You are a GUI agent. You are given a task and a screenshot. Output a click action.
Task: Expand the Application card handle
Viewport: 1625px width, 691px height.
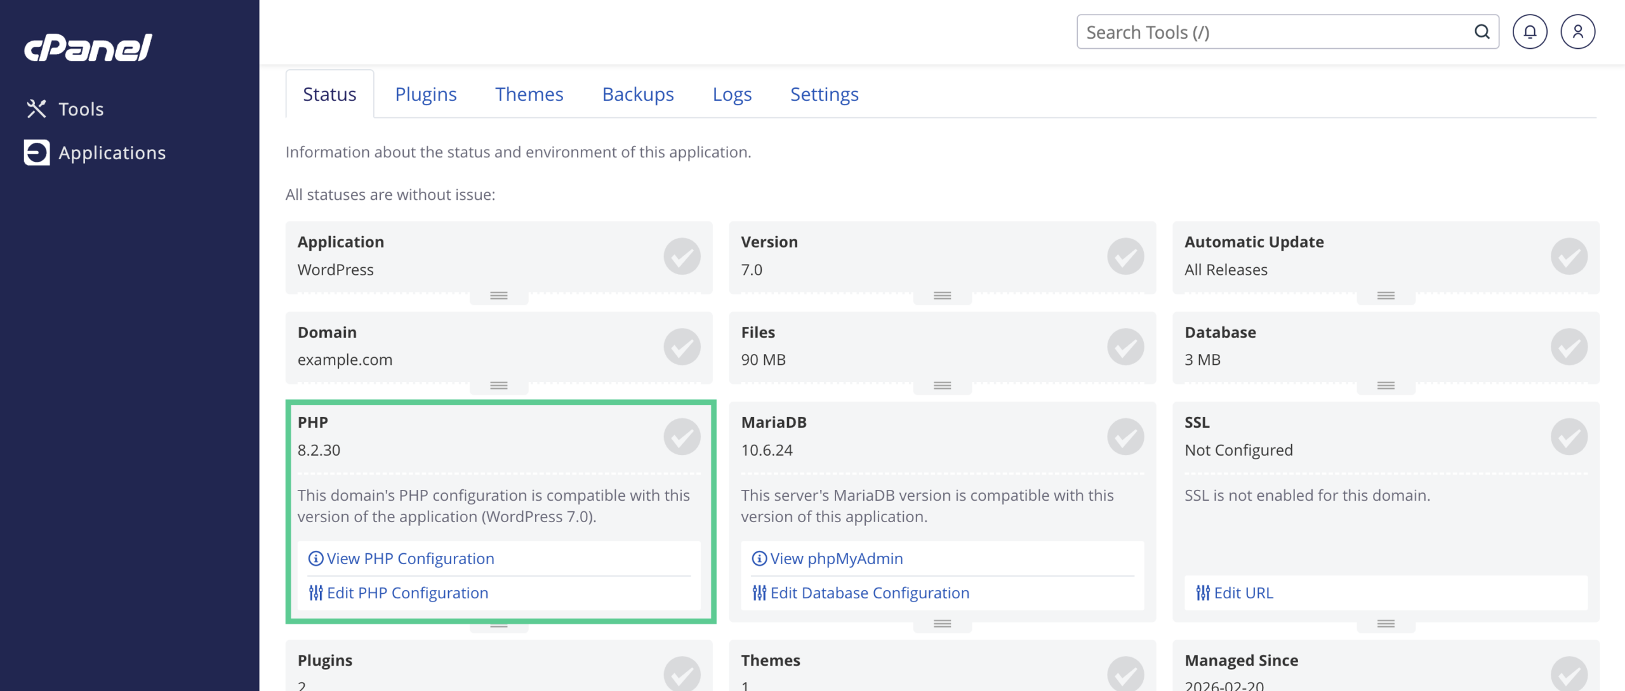[499, 296]
